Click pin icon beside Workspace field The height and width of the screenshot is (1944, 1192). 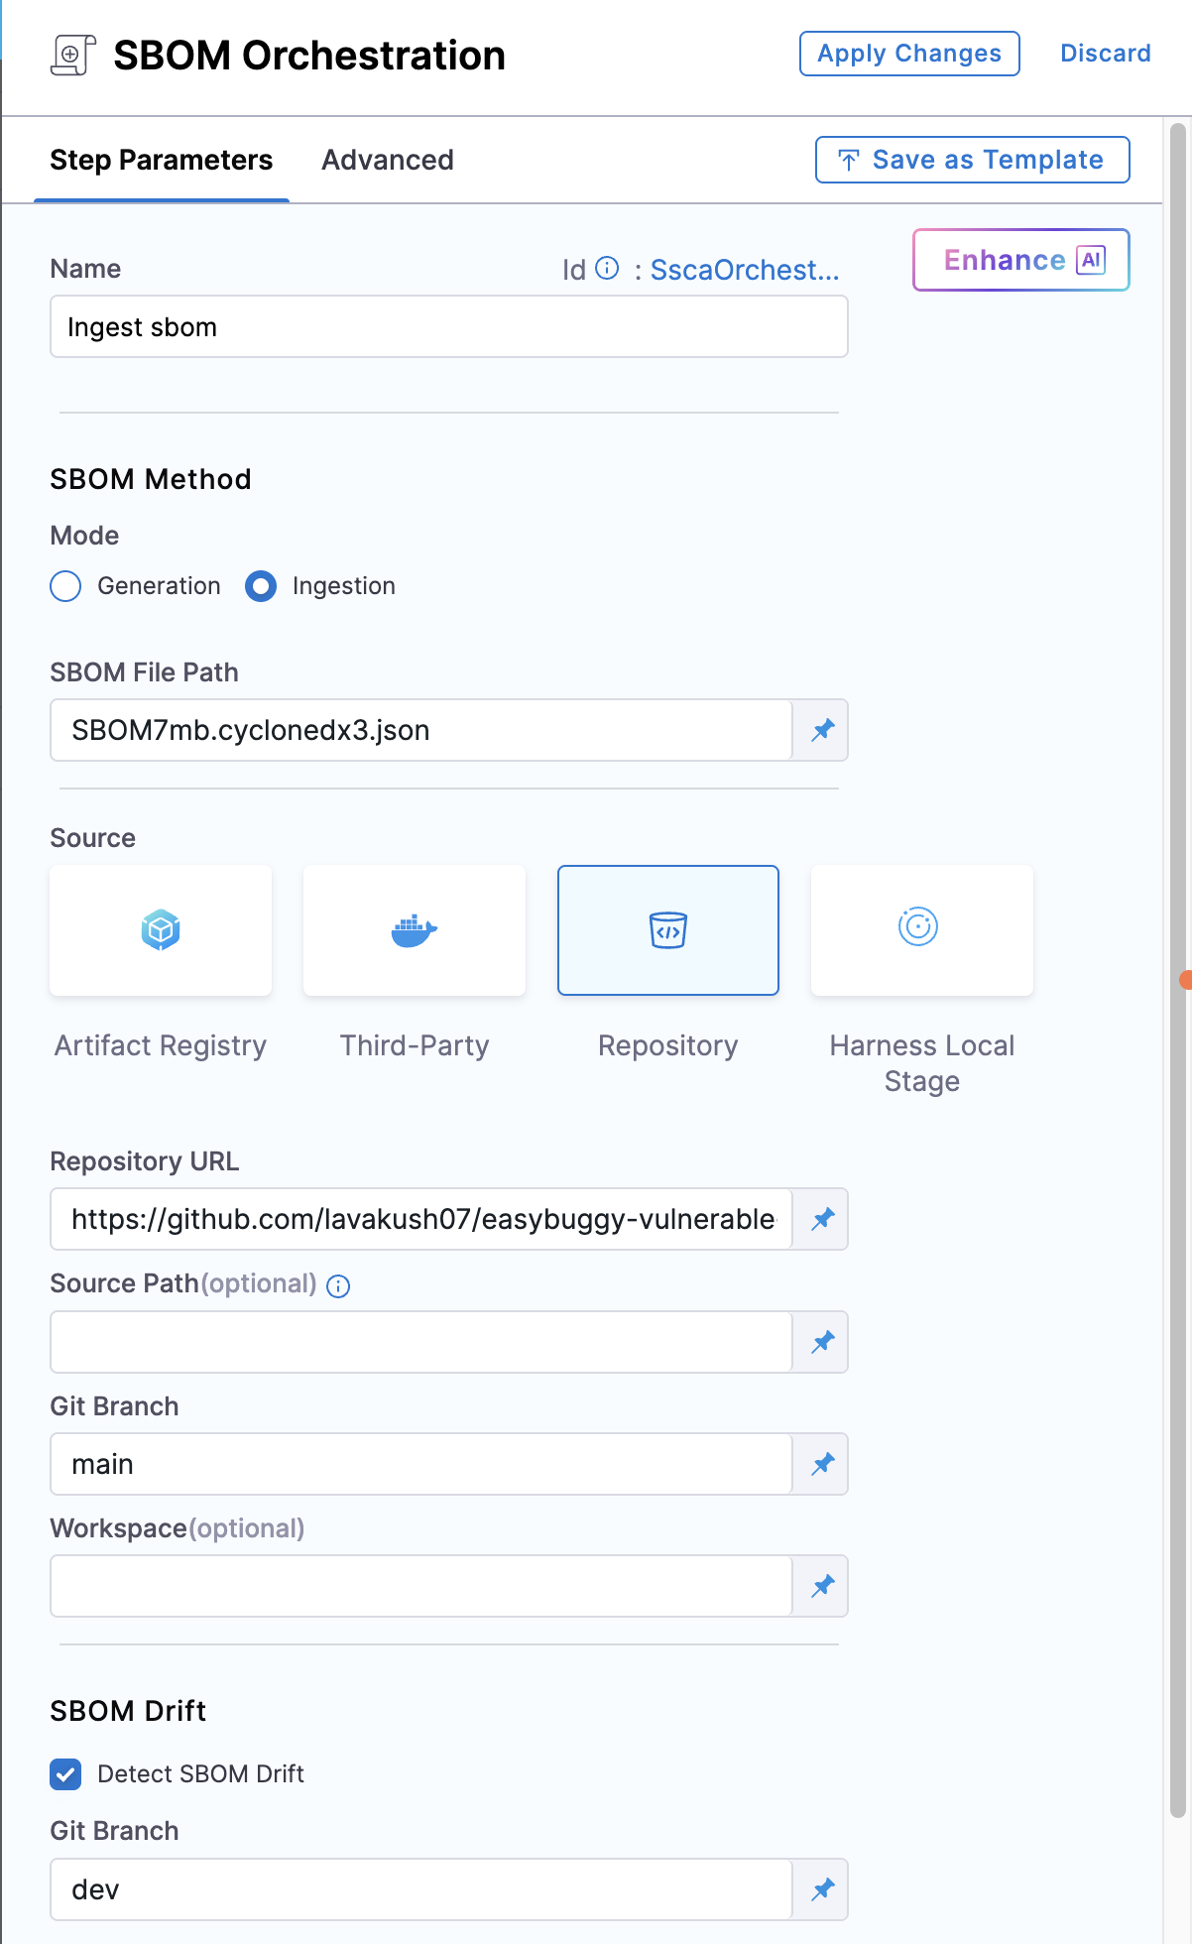(822, 1586)
